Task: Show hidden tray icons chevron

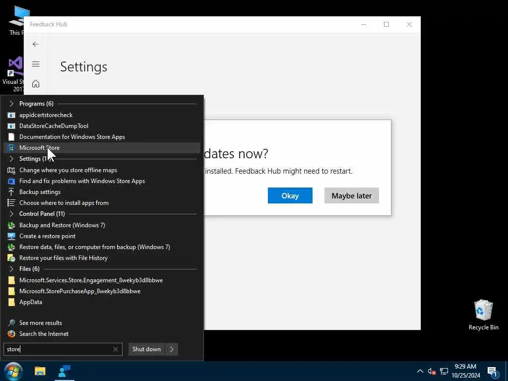Action: point(420,371)
